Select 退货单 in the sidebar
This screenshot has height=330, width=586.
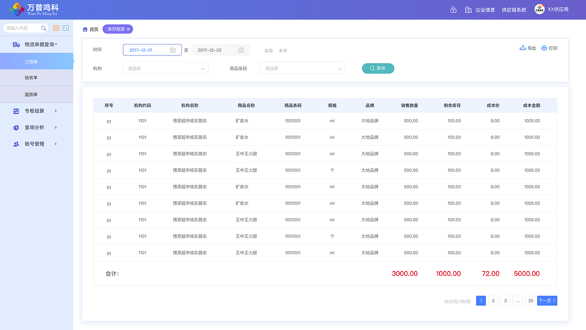tap(37, 94)
